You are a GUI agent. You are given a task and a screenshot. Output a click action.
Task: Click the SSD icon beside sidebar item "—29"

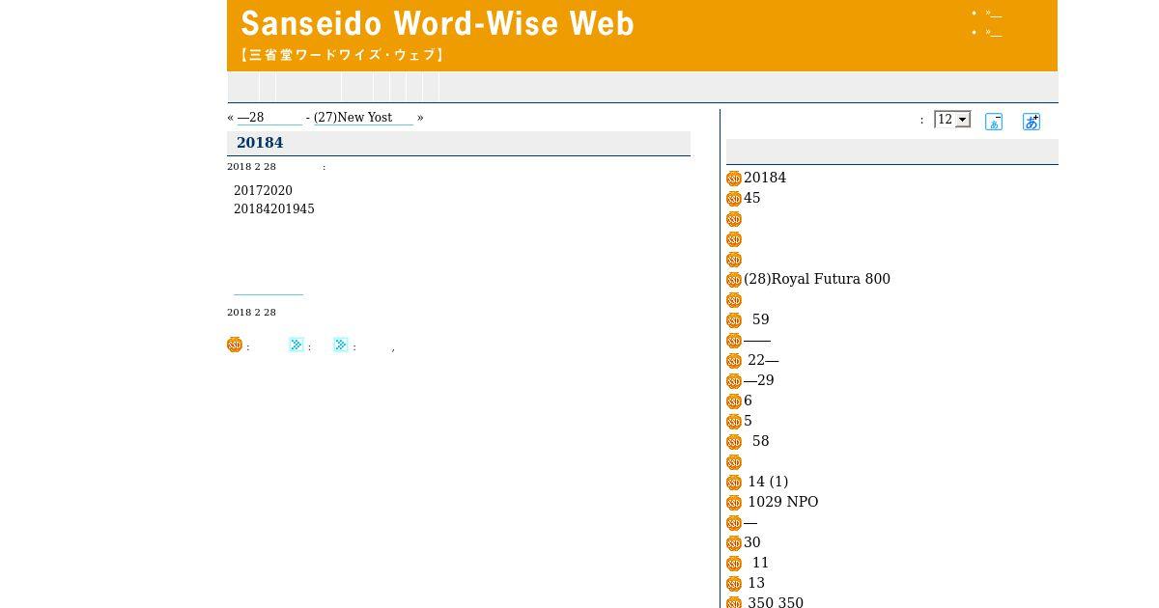[734, 381]
